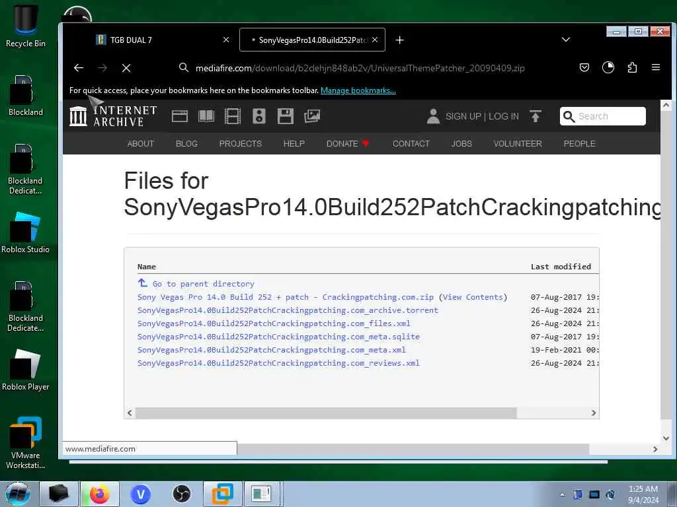Image resolution: width=677 pixels, height=507 pixels.
Task: Open the _archive.torrent file link
Action: (x=288, y=310)
